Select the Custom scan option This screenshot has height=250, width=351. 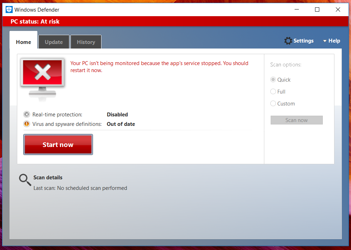283,104
